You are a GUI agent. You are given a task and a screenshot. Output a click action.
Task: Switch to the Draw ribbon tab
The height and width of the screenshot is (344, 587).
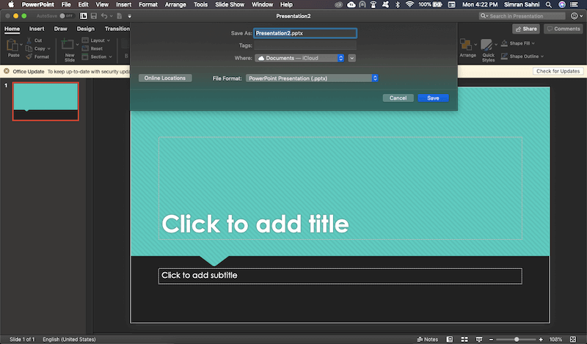(60, 29)
